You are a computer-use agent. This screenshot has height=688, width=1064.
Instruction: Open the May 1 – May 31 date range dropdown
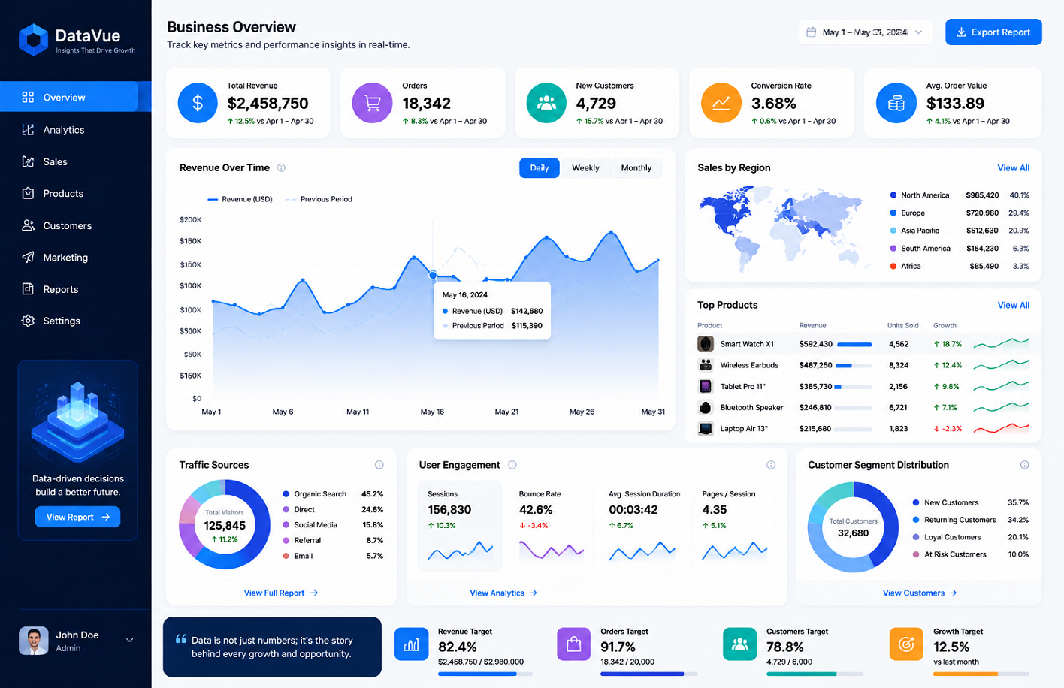pyautogui.click(x=865, y=32)
